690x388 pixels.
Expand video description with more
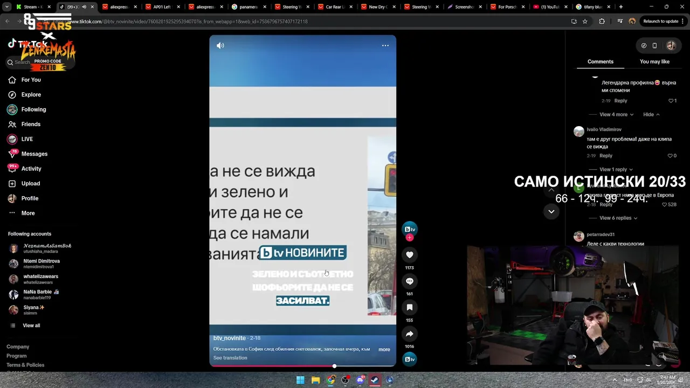click(384, 349)
